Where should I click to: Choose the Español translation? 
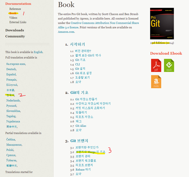11,75
